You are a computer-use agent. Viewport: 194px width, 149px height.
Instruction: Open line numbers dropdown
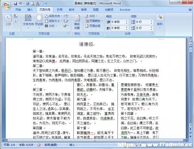click(x=66, y=21)
